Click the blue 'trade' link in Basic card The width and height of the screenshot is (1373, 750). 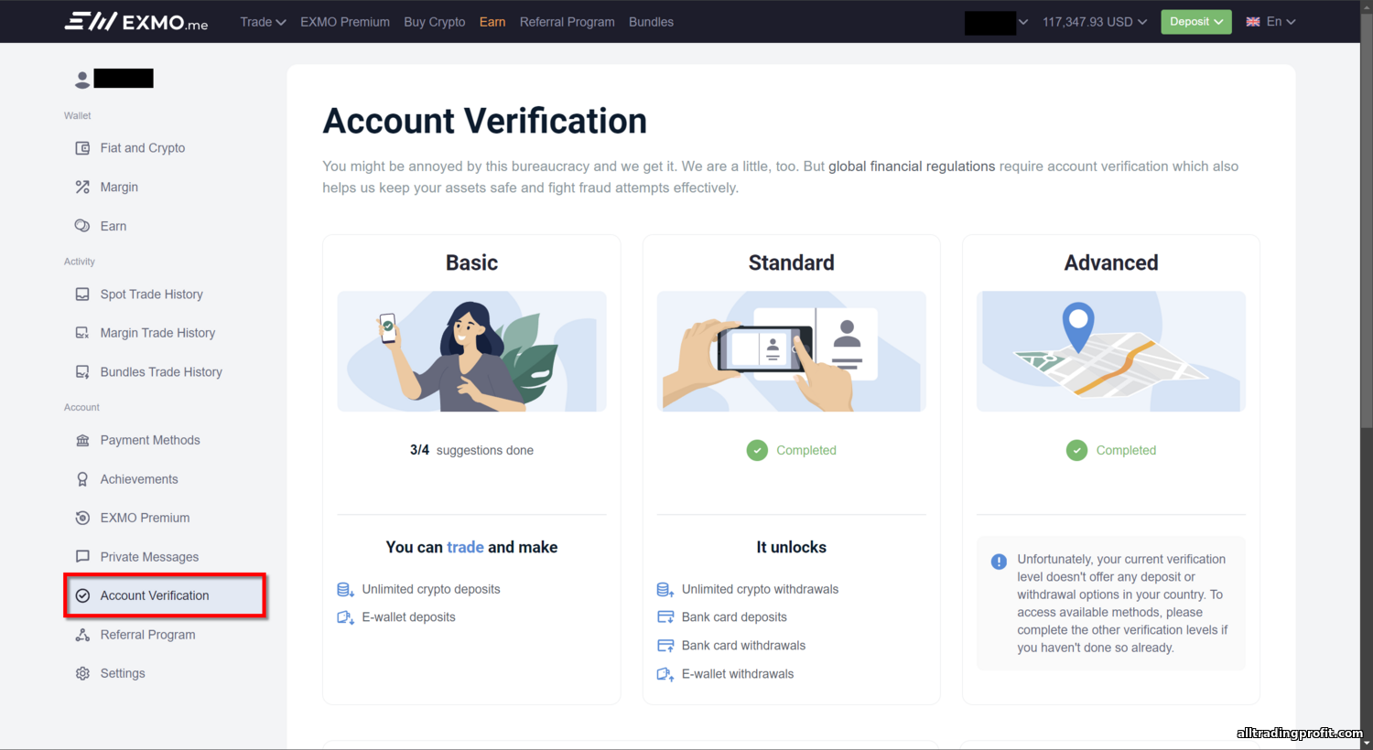465,547
